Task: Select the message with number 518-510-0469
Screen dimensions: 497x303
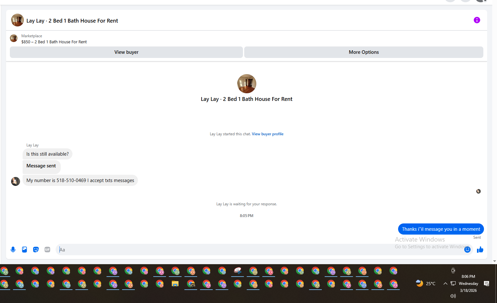Action: click(80, 180)
